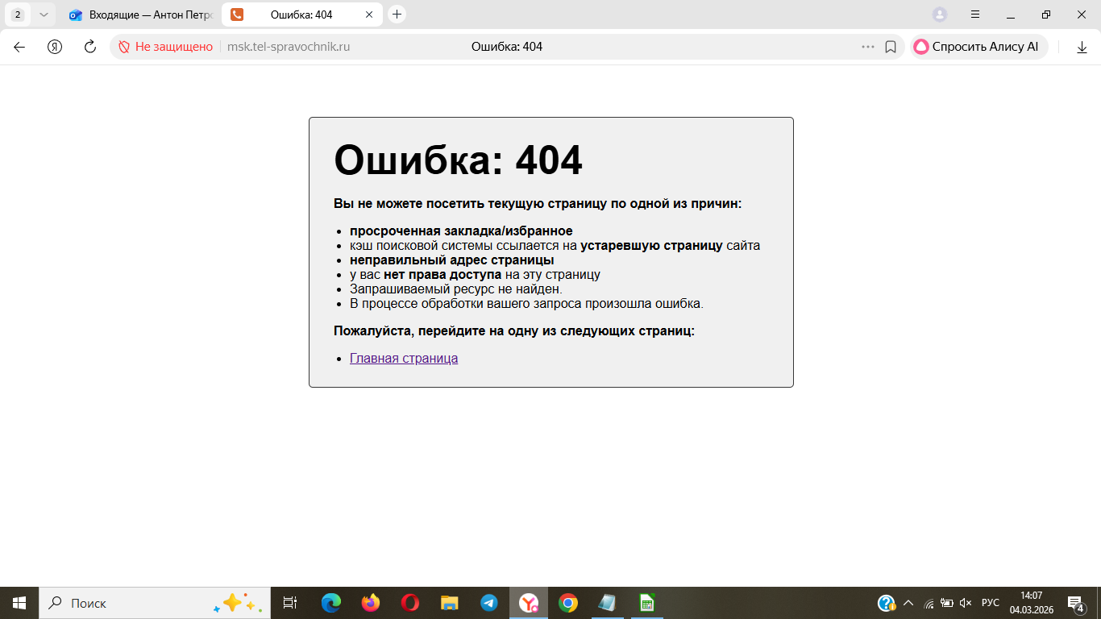
Task: Open the green spreadsheet app on the taskbar
Action: click(x=646, y=603)
